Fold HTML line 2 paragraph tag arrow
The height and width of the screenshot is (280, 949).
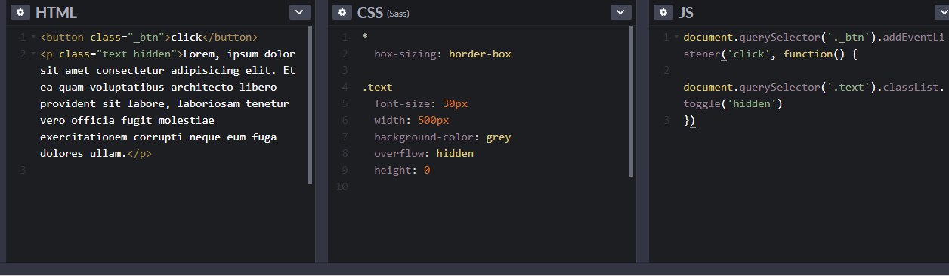point(32,54)
